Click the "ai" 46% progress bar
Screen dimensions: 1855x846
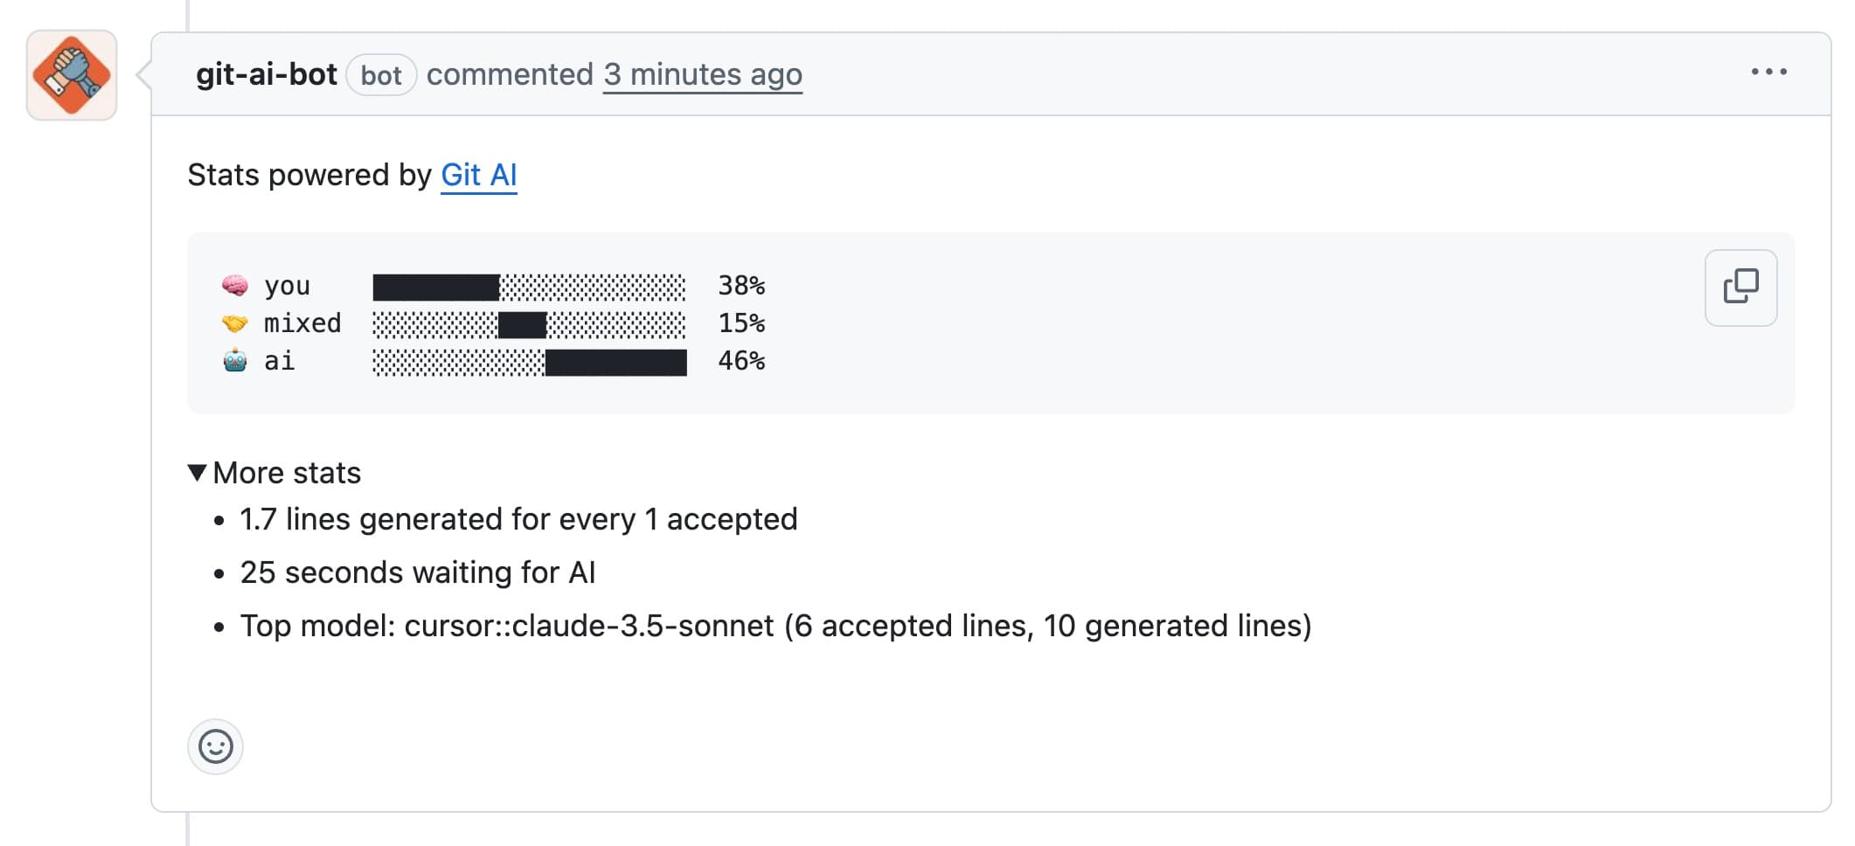click(529, 362)
